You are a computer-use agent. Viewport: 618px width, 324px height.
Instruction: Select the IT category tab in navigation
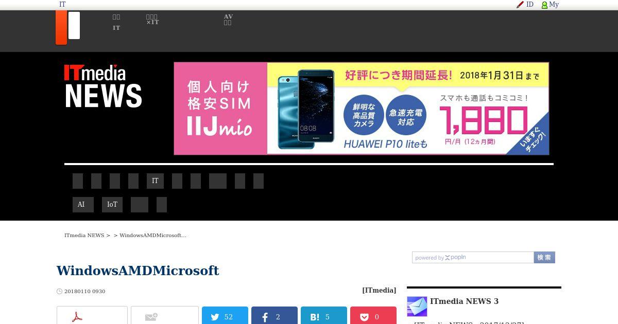tap(155, 181)
